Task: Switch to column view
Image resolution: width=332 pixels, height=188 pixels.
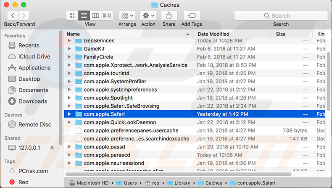Action: click(x=95, y=16)
